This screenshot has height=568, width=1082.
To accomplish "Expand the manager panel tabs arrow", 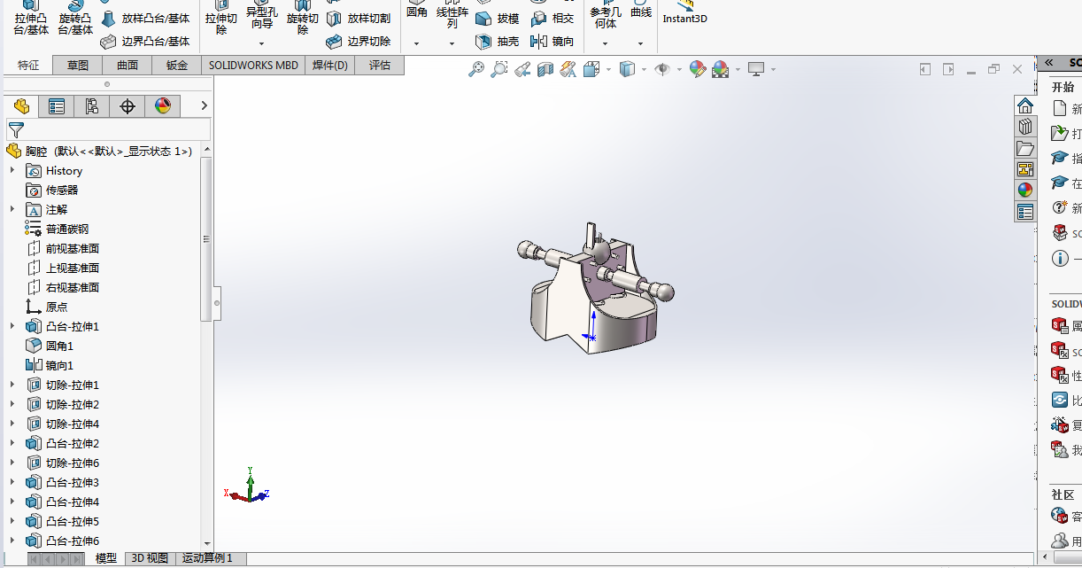I will tap(204, 106).
